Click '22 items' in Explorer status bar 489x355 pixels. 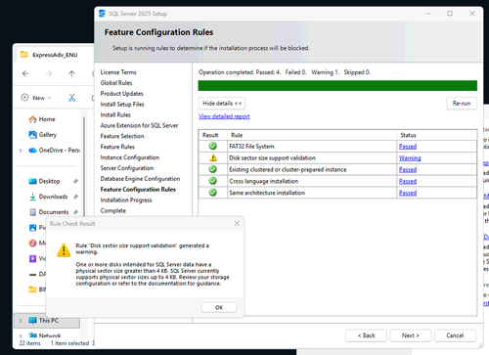[29, 343]
